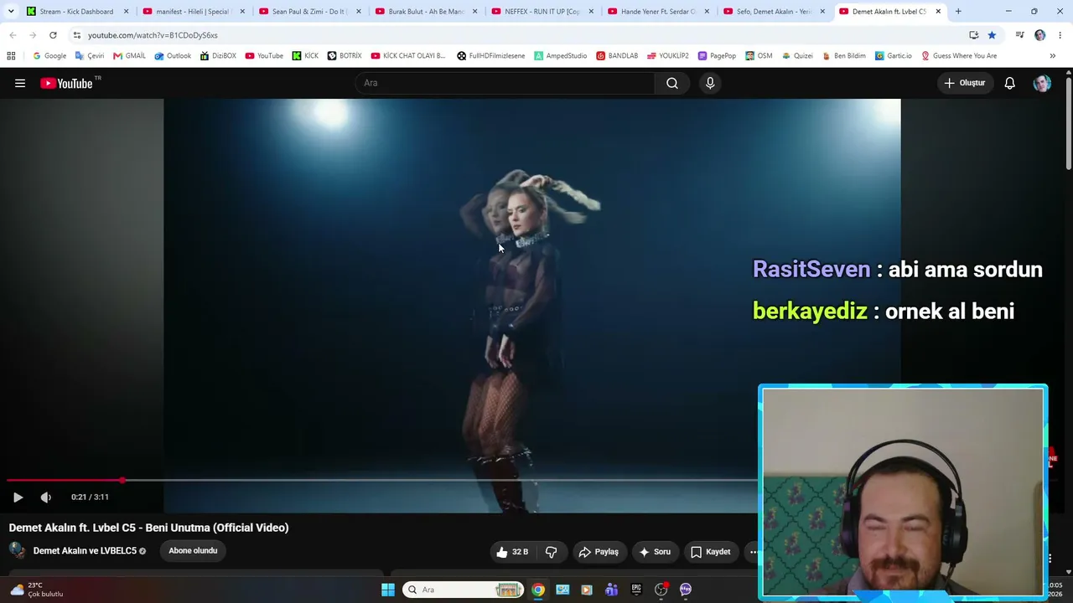The image size is (1073, 603).
Task: Open the Chrome three-dot menu
Action: [1060, 35]
